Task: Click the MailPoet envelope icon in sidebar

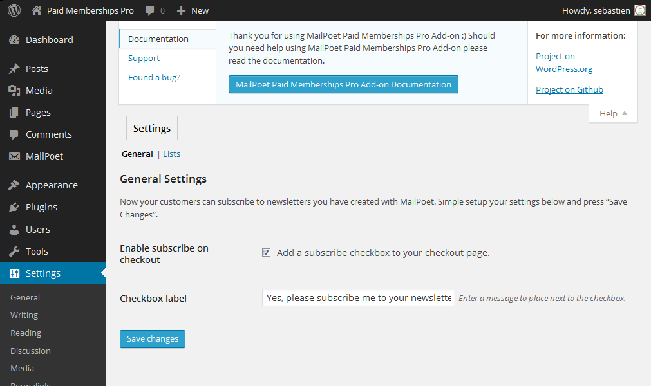Action: [14, 156]
